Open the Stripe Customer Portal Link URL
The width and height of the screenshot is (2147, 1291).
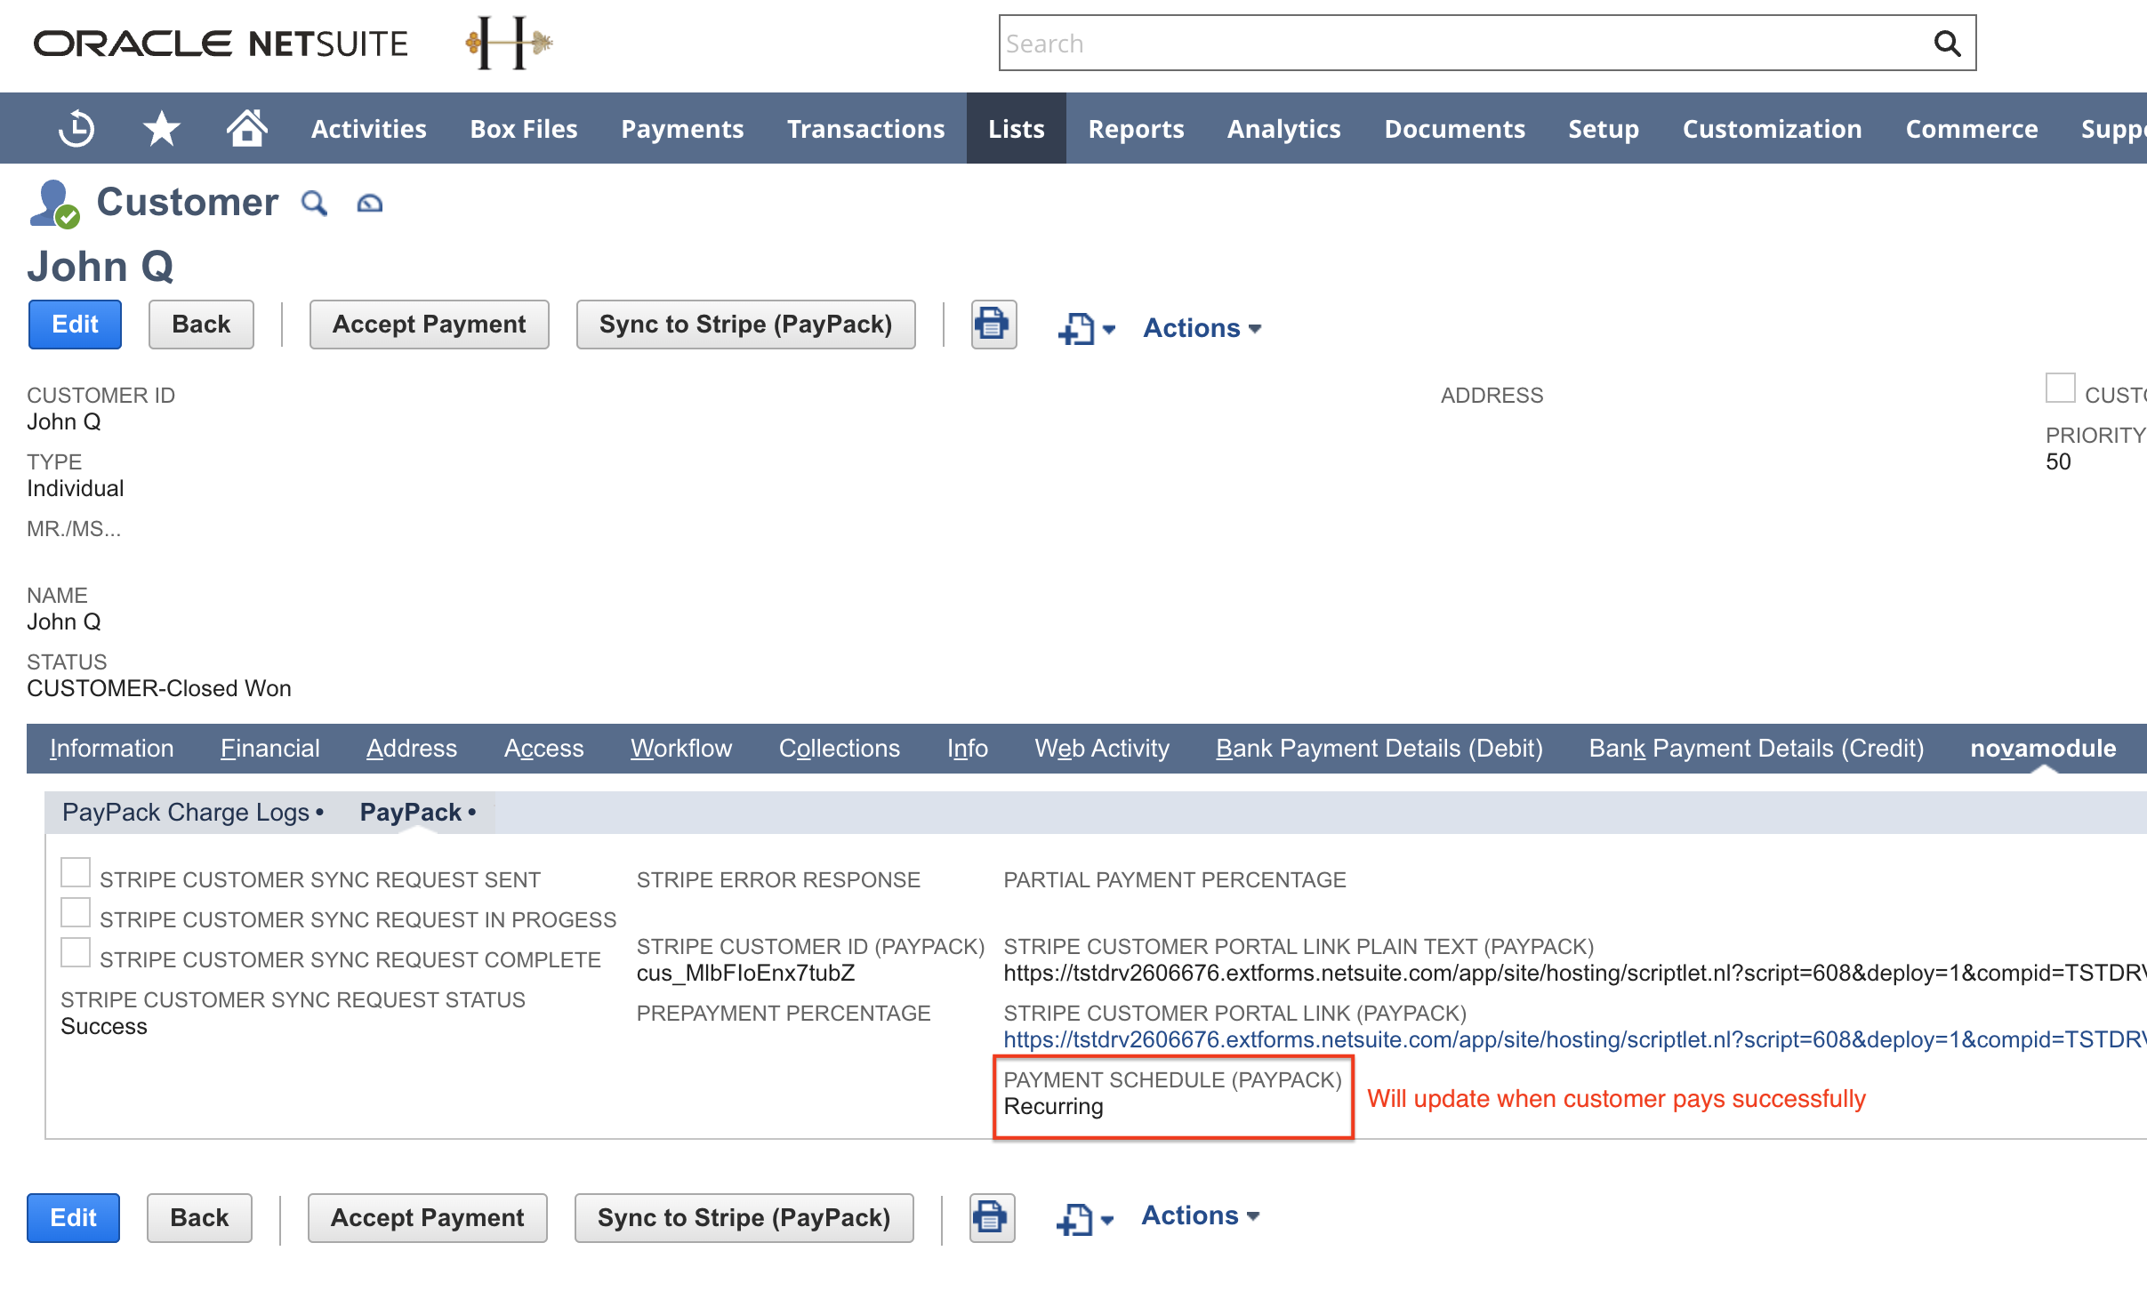pyautogui.click(x=1574, y=1039)
